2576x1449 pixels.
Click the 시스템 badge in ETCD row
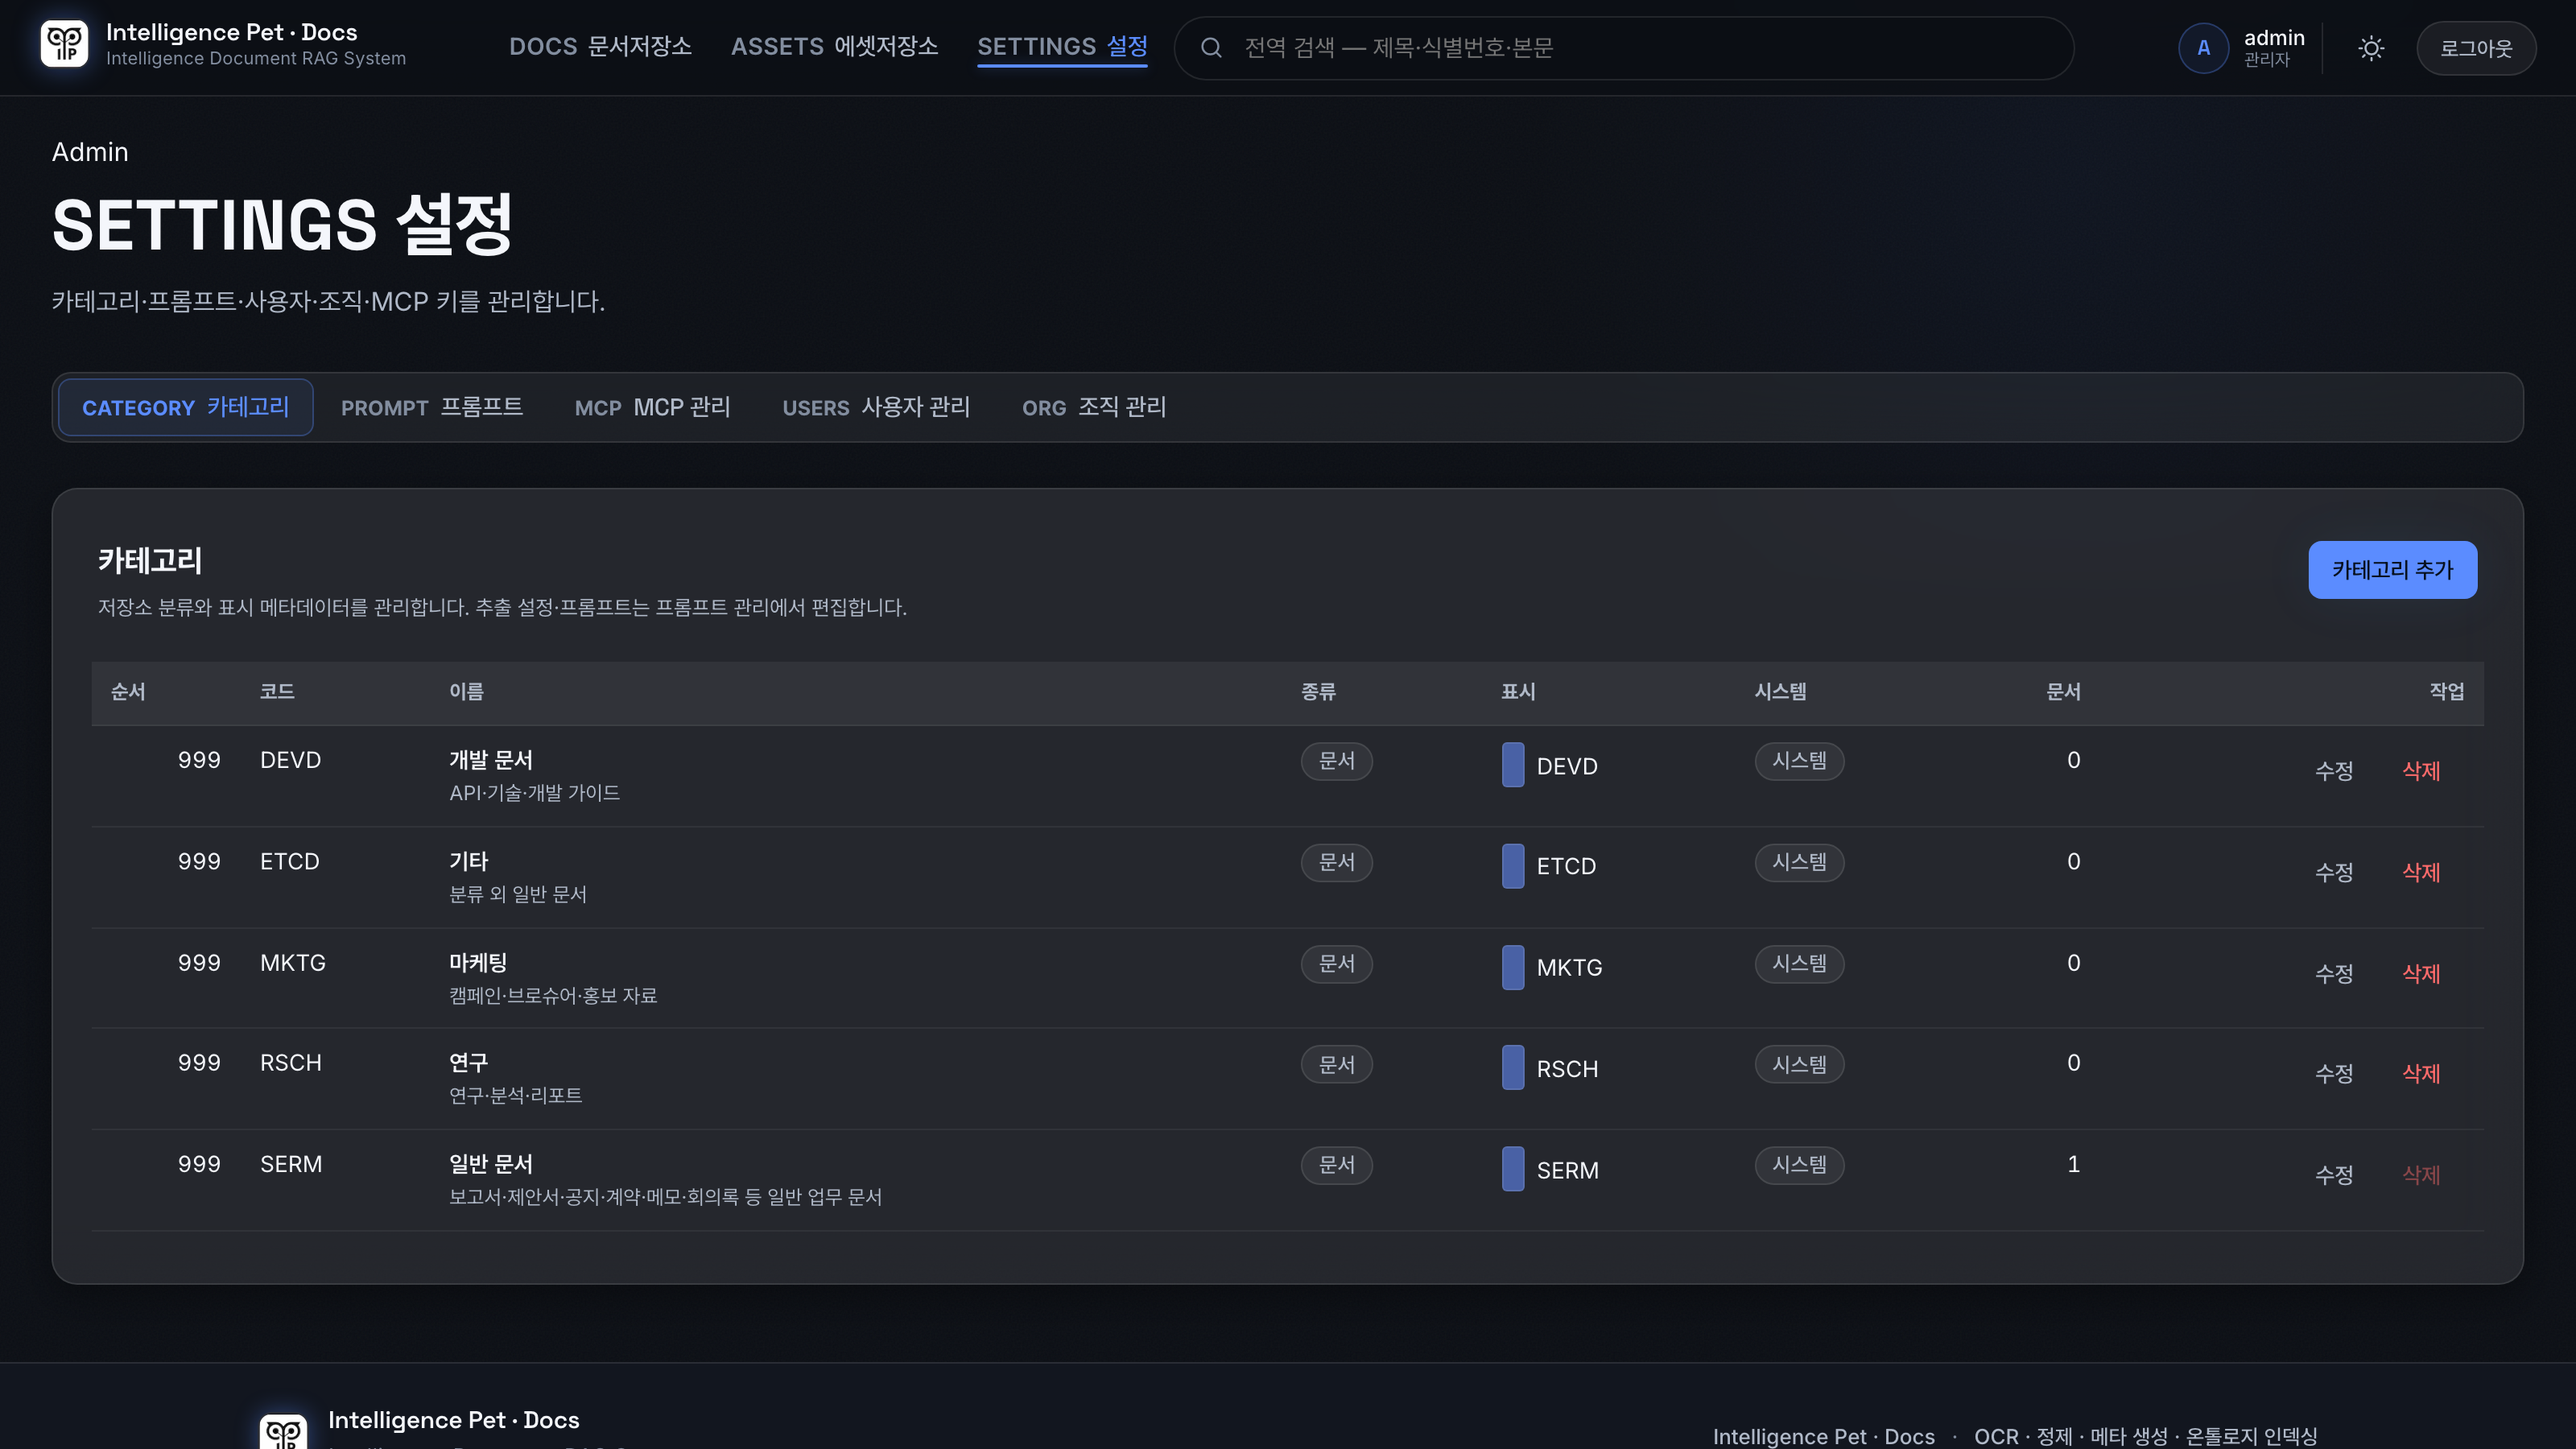coord(1799,862)
